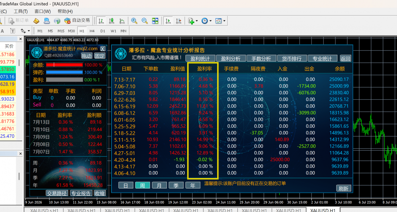Select the D1 timeframe
The height and width of the screenshot is (212, 397).
(103, 31)
